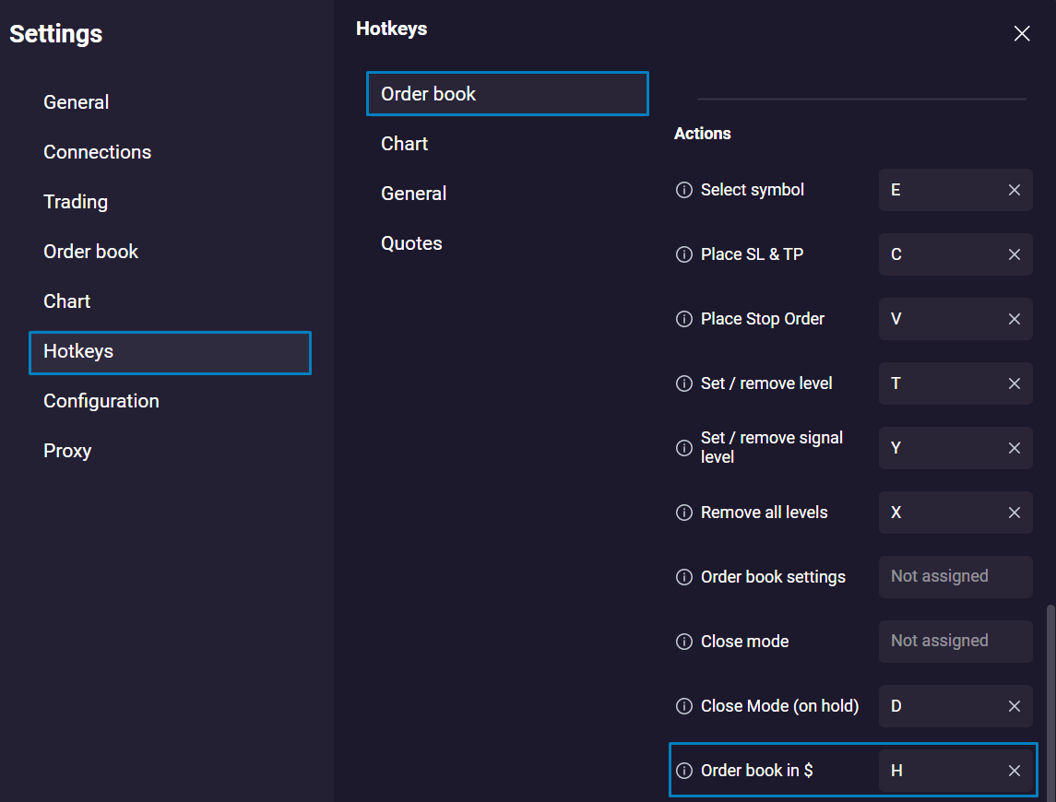This screenshot has width=1056, height=802.
Task: Clear the D hotkey for Close Mode (on hold)
Action: 1014,706
